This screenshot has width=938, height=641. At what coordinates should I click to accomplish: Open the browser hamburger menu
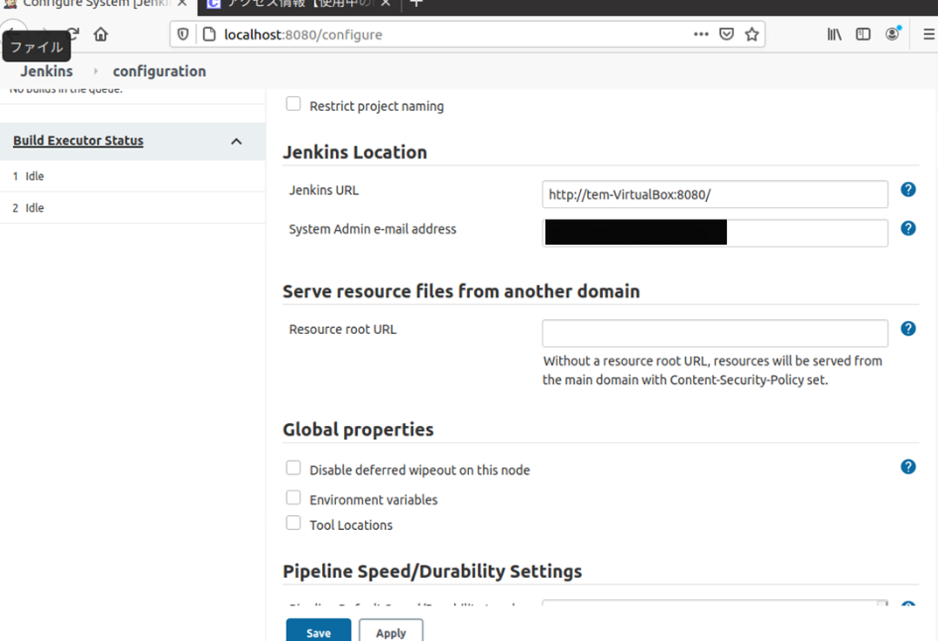pos(929,34)
